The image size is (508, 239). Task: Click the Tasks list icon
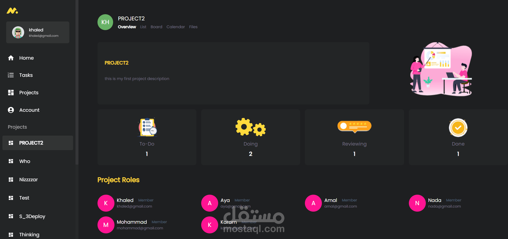point(11,75)
